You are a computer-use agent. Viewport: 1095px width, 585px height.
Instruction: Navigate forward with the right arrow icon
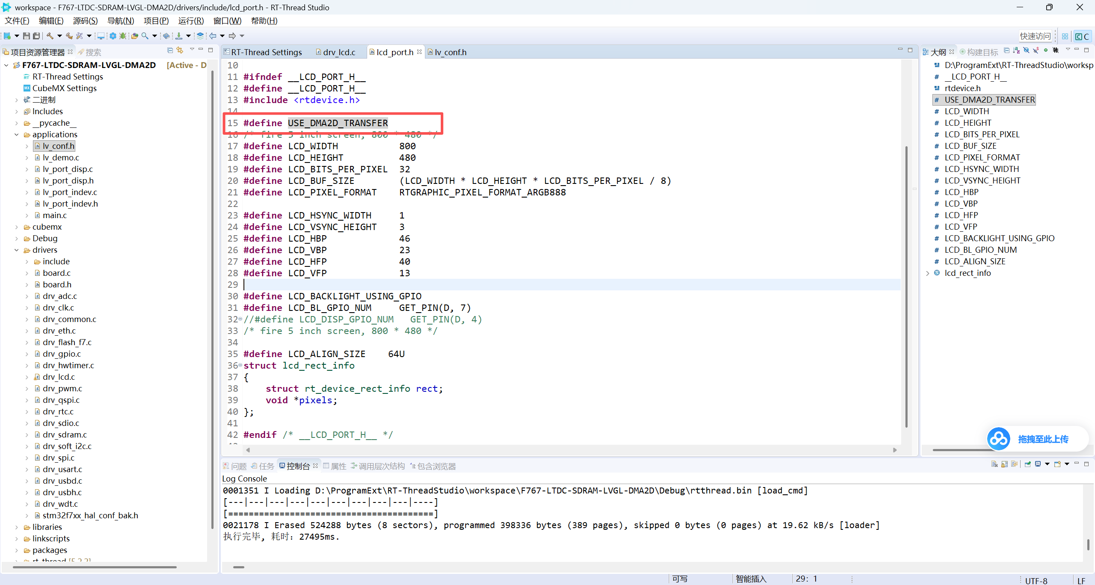(x=232, y=36)
